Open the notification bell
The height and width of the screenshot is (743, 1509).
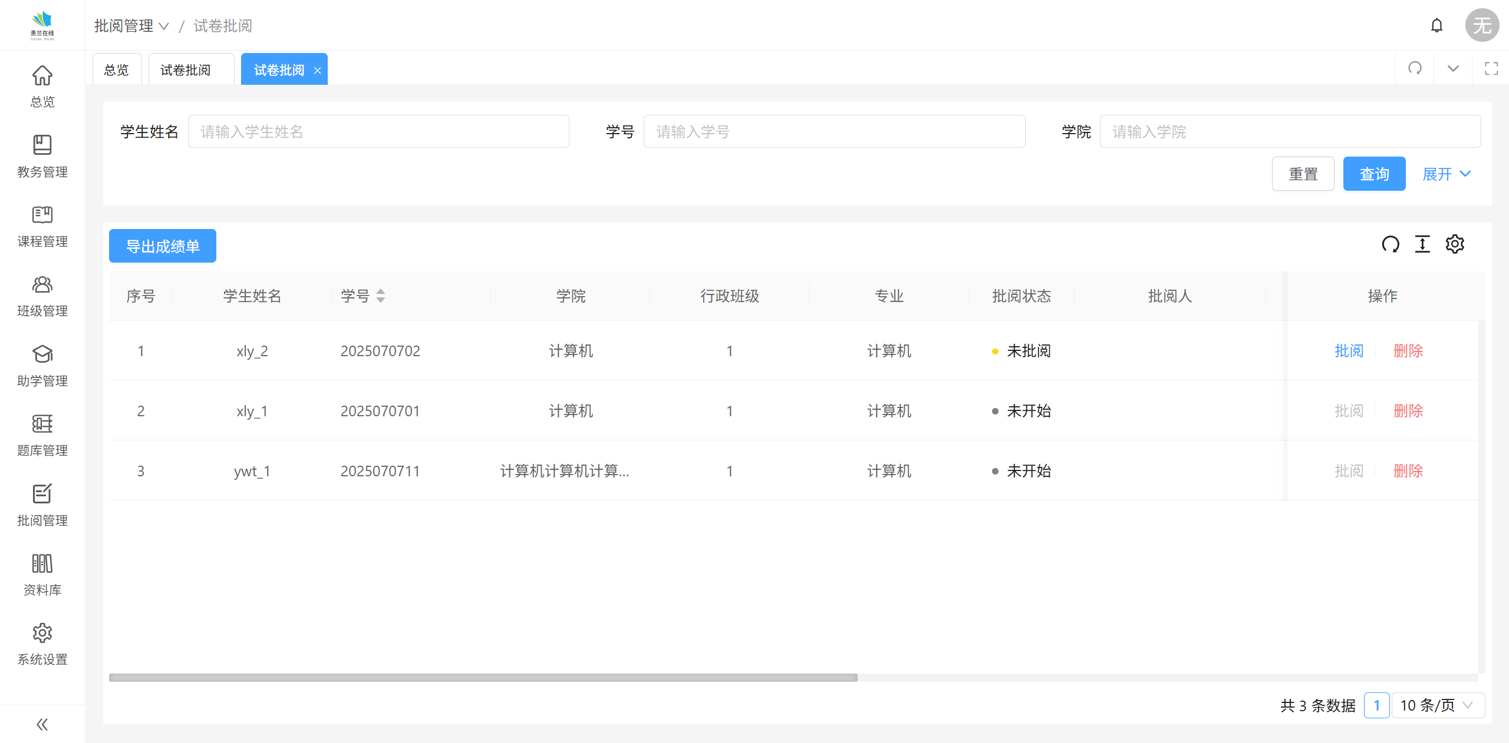1436,25
